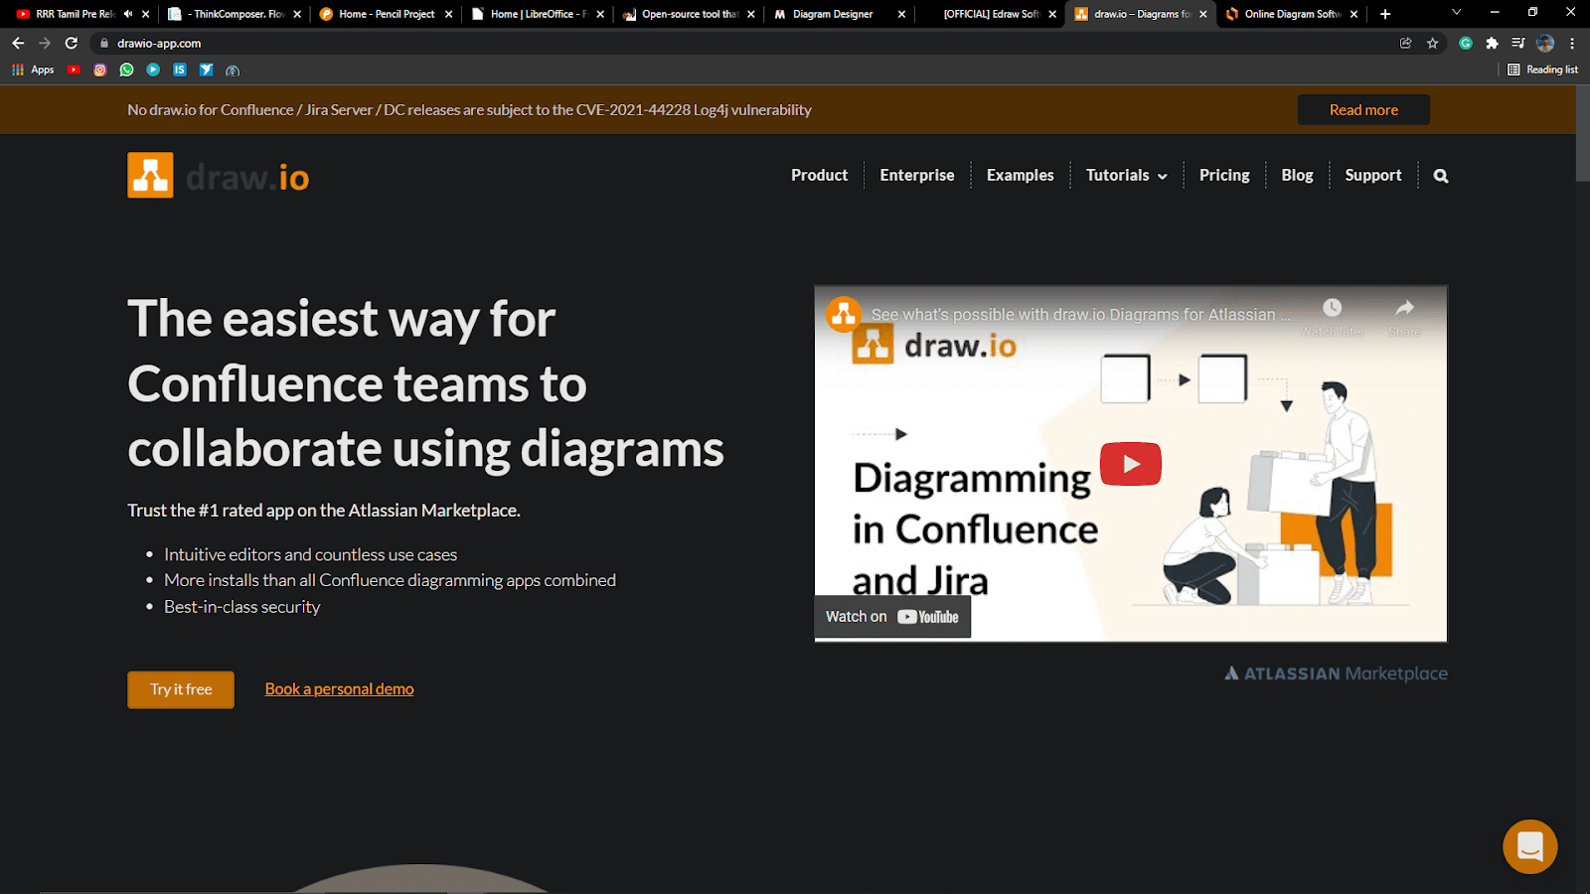The width and height of the screenshot is (1590, 894).
Task: Click the Read more banner button
Action: click(1363, 109)
